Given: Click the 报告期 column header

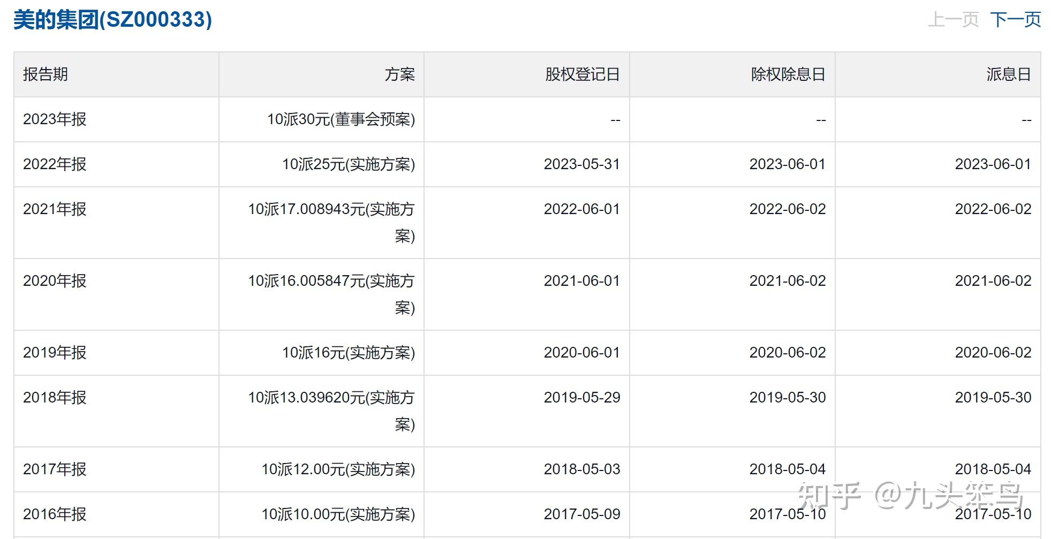Looking at the screenshot, I should [46, 74].
